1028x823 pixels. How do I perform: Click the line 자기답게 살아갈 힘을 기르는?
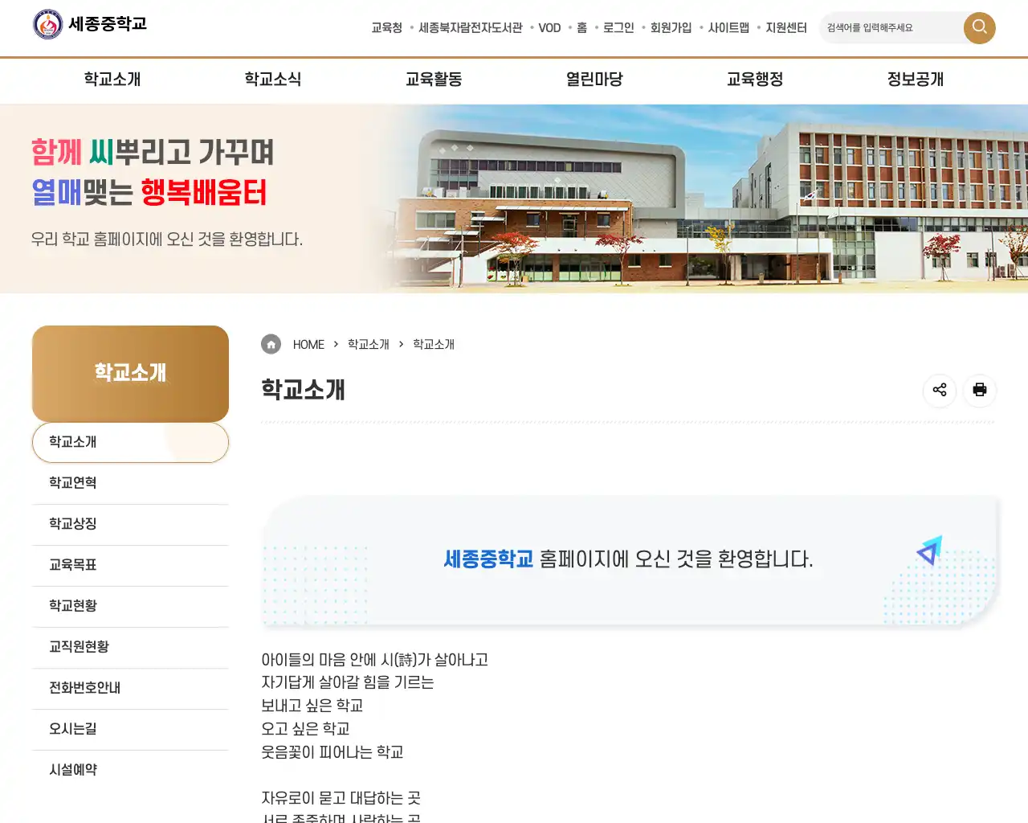click(x=348, y=682)
